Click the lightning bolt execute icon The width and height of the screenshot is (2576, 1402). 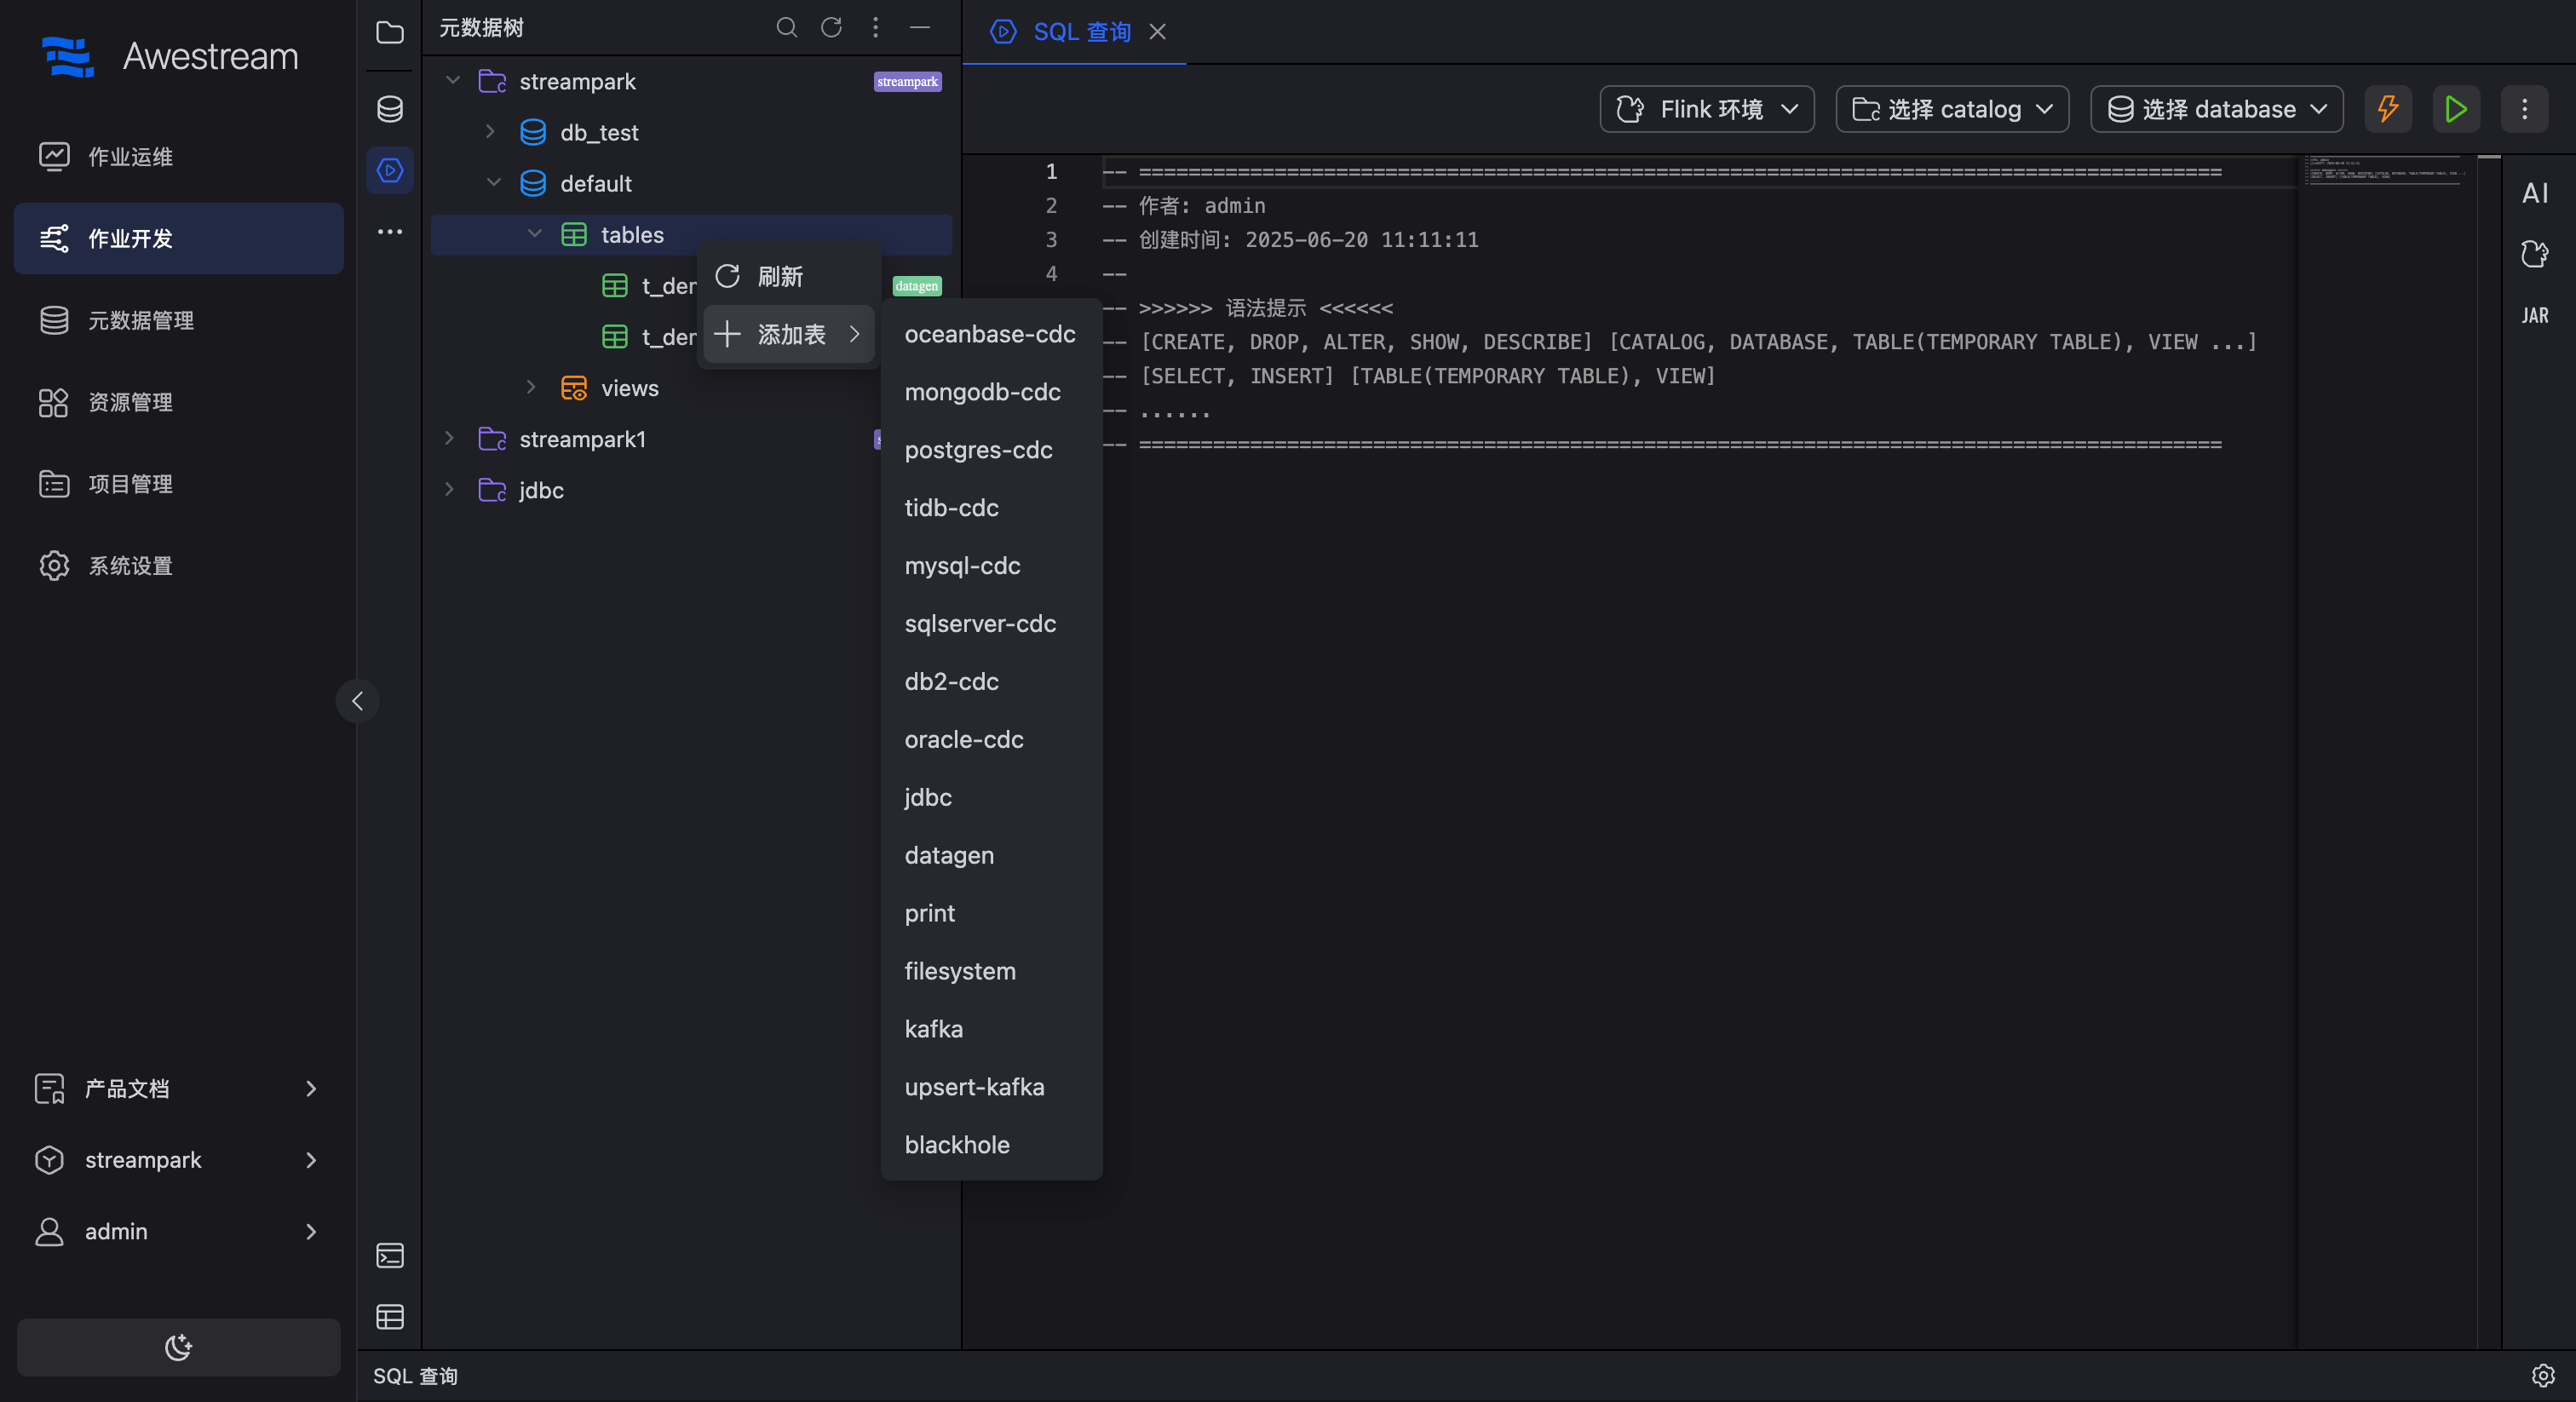[2388, 109]
